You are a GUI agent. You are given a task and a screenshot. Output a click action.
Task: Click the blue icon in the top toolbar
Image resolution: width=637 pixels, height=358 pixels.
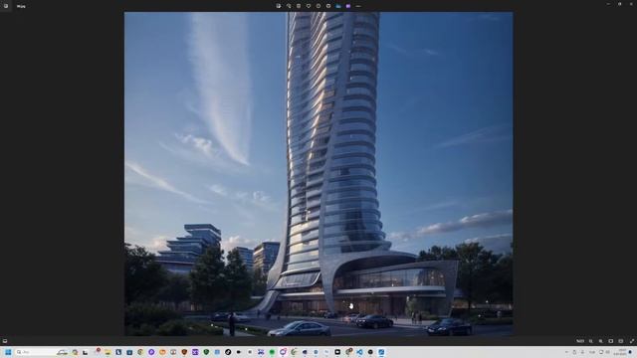[338, 6]
